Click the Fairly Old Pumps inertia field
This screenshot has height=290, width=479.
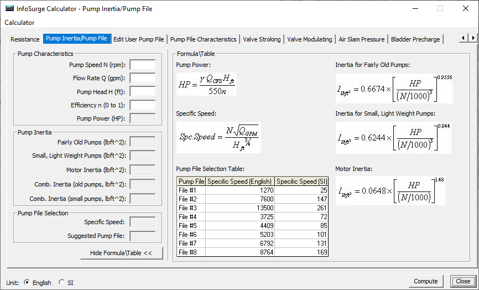pyautogui.click(x=143, y=142)
